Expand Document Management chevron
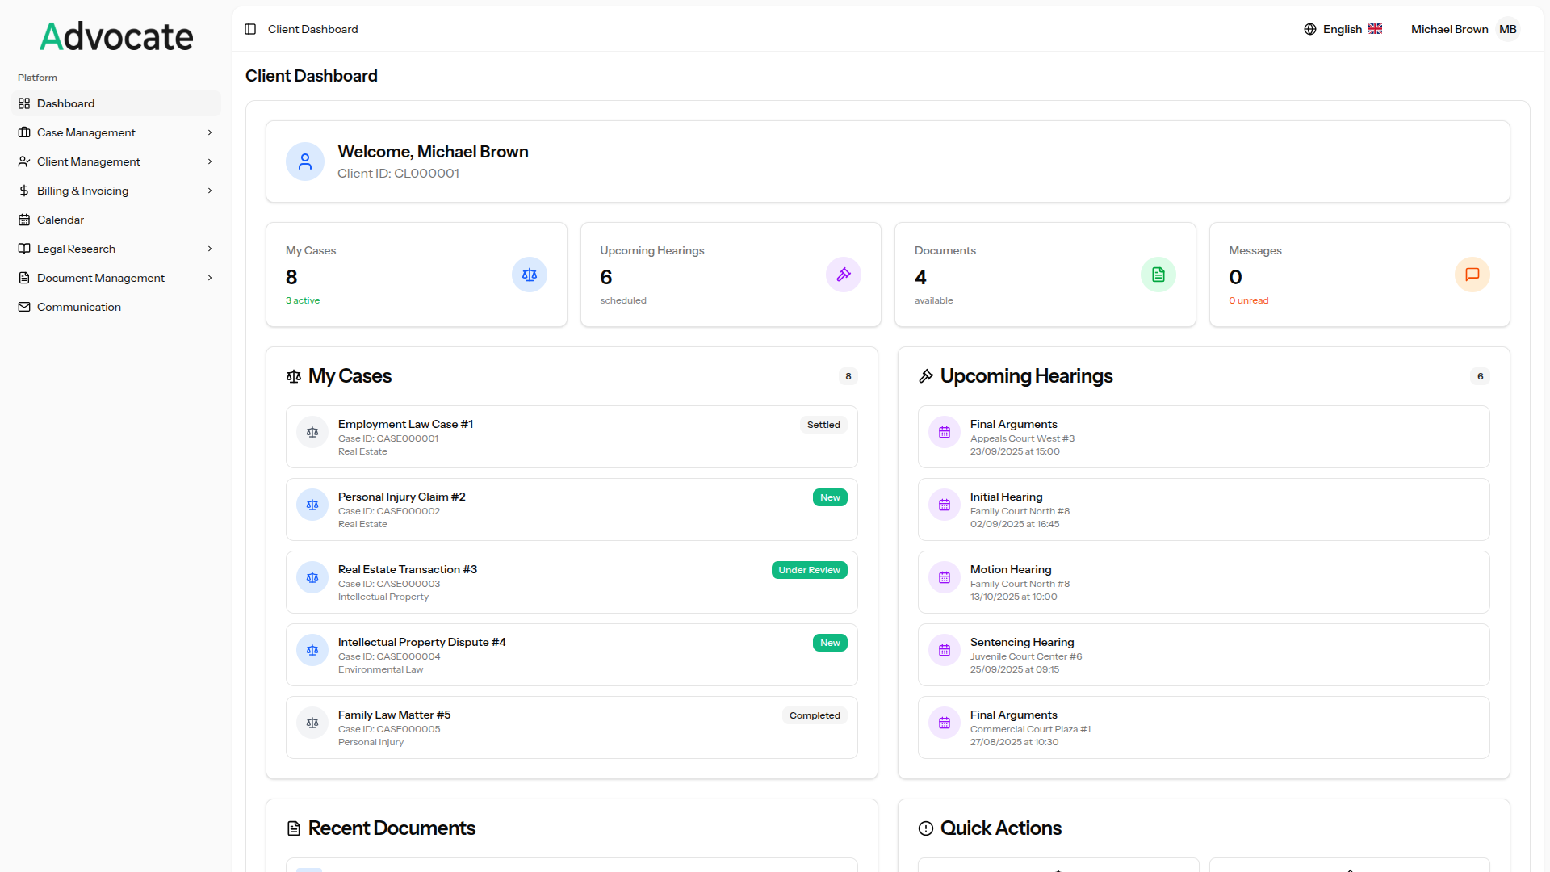The width and height of the screenshot is (1550, 872). tap(210, 278)
